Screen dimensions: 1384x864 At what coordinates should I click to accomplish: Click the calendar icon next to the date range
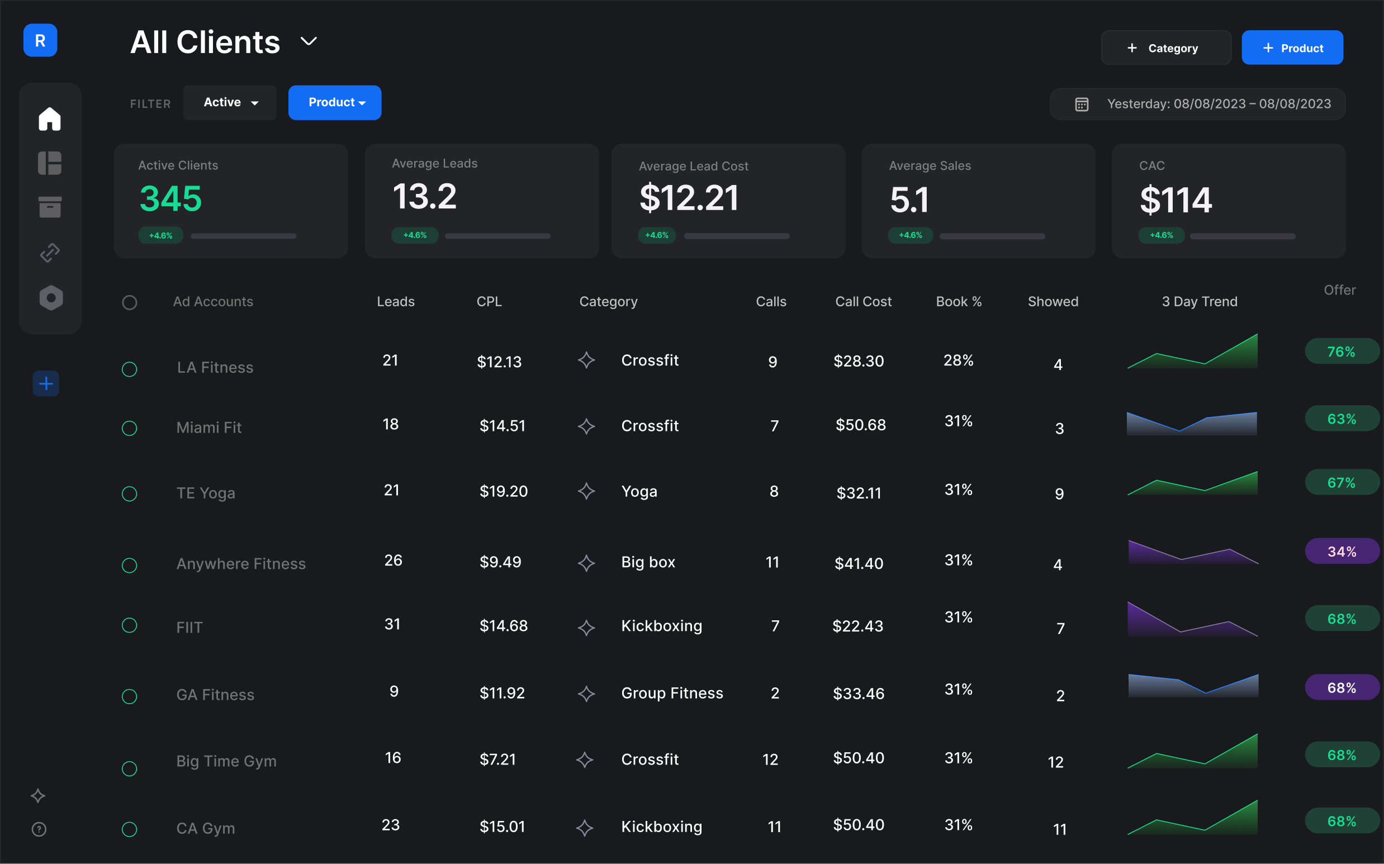click(1080, 103)
